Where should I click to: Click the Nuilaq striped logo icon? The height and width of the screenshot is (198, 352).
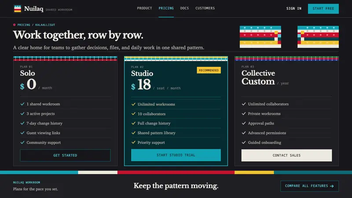click(18, 9)
